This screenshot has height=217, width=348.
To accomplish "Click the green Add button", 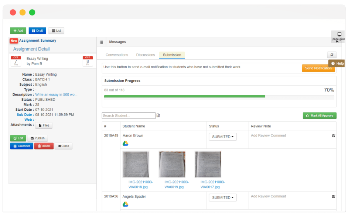I will [x=18, y=31].
